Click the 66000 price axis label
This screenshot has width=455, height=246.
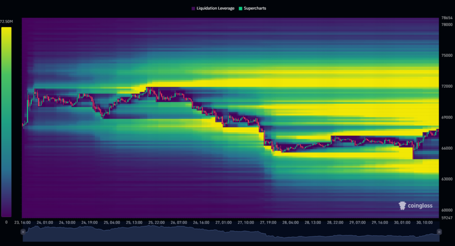[447, 148]
